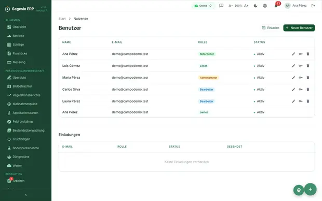Reset password key icon for Maria Pérez
The image size is (322, 201).
click(x=301, y=78)
